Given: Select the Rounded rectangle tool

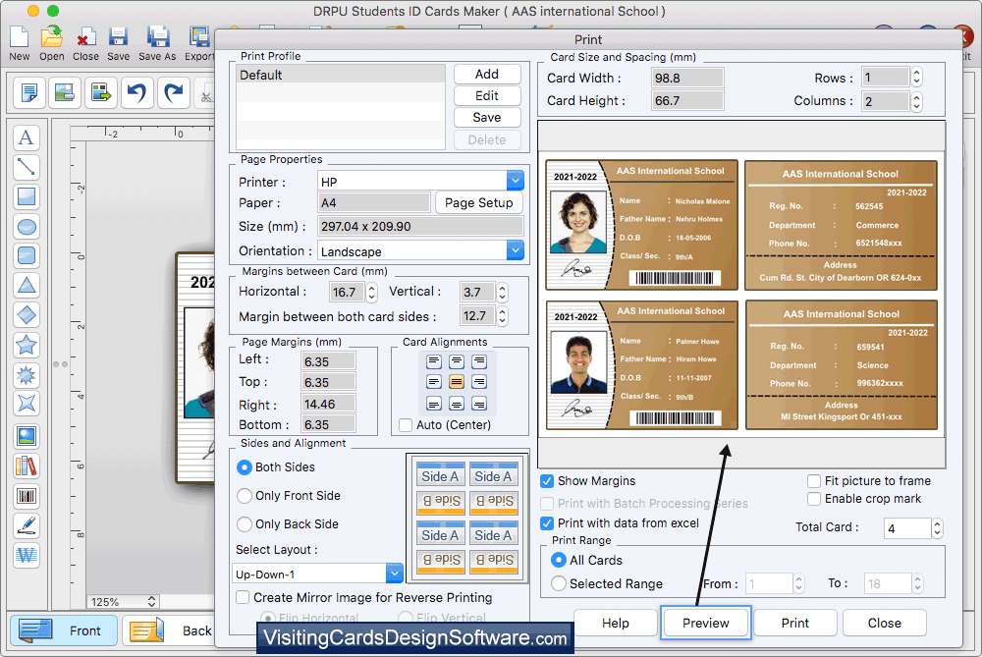Looking at the screenshot, I should (27, 255).
